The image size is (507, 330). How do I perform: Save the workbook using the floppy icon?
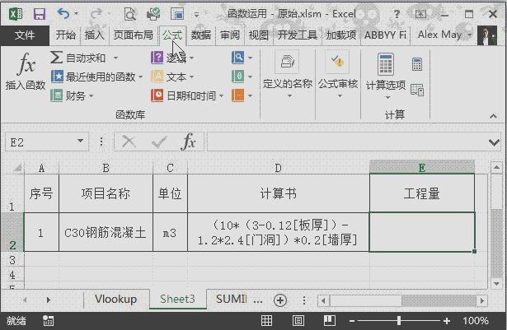coord(40,14)
